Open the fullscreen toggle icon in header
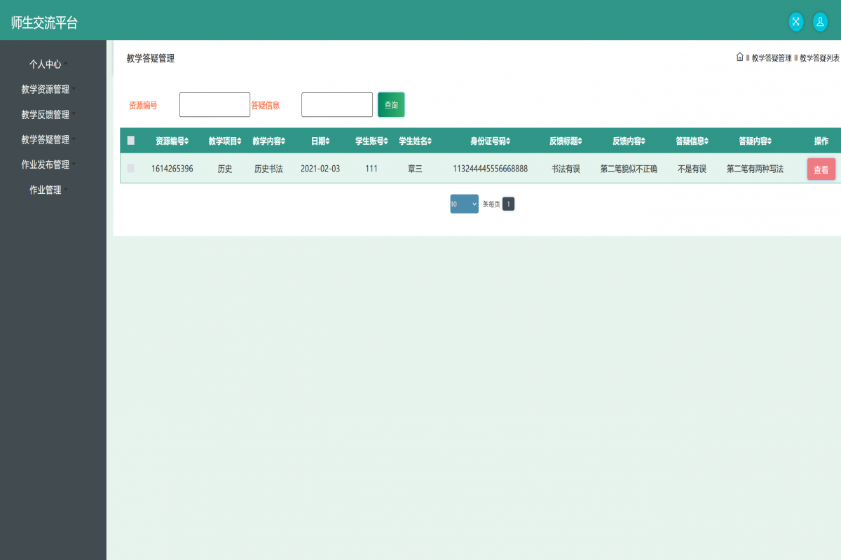 click(795, 22)
